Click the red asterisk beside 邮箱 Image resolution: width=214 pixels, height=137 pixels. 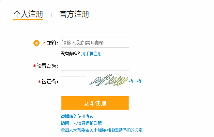click(44, 43)
